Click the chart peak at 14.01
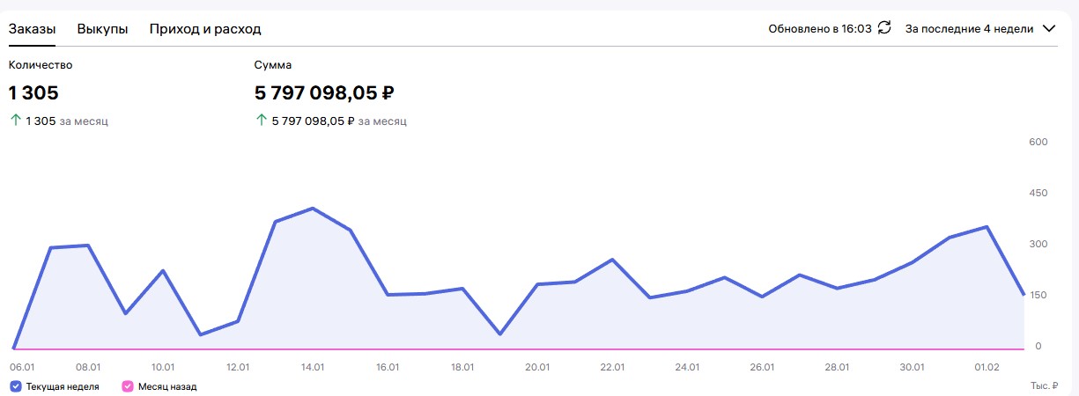Image resolution: width=1079 pixels, height=396 pixels. [313, 209]
